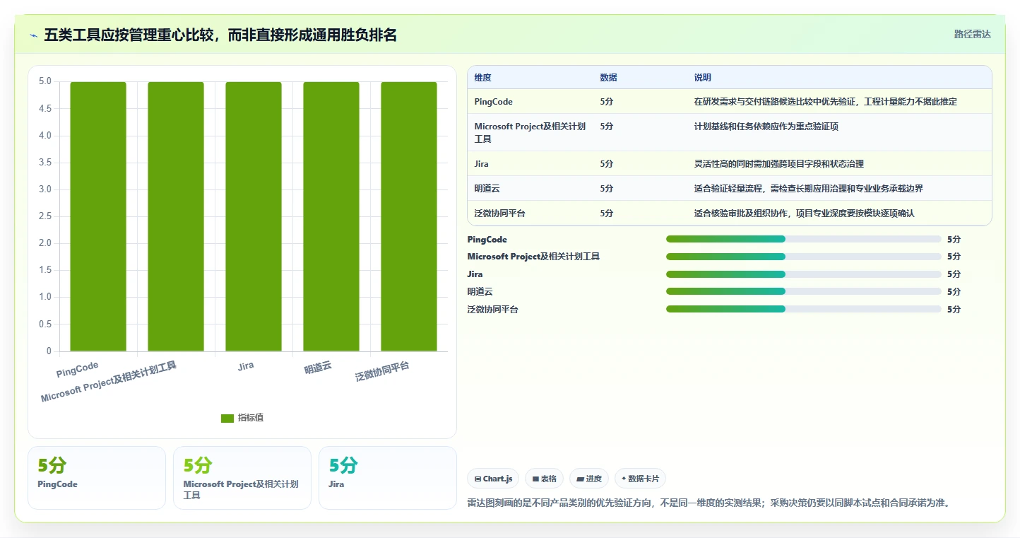Viewport: 1020px width, 538px height.
Task: Click Microsoft Project及相关计划工具 table cell
Action: point(530,133)
